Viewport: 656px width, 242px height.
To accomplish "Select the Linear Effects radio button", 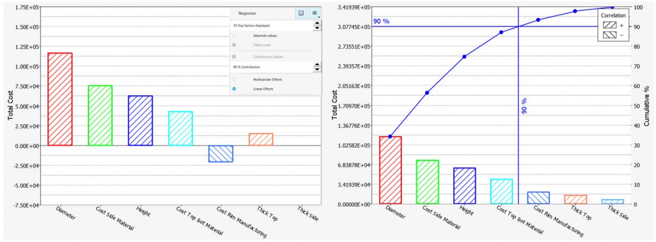I will click(x=234, y=89).
